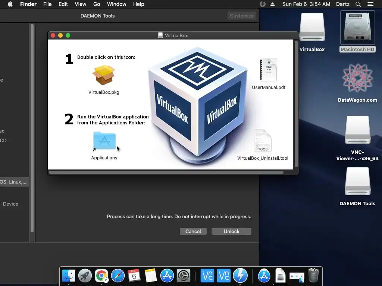Zoom the VirtualBox window with green button
The image size is (382, 286).
pyautogui.click(x=68, y=35)
